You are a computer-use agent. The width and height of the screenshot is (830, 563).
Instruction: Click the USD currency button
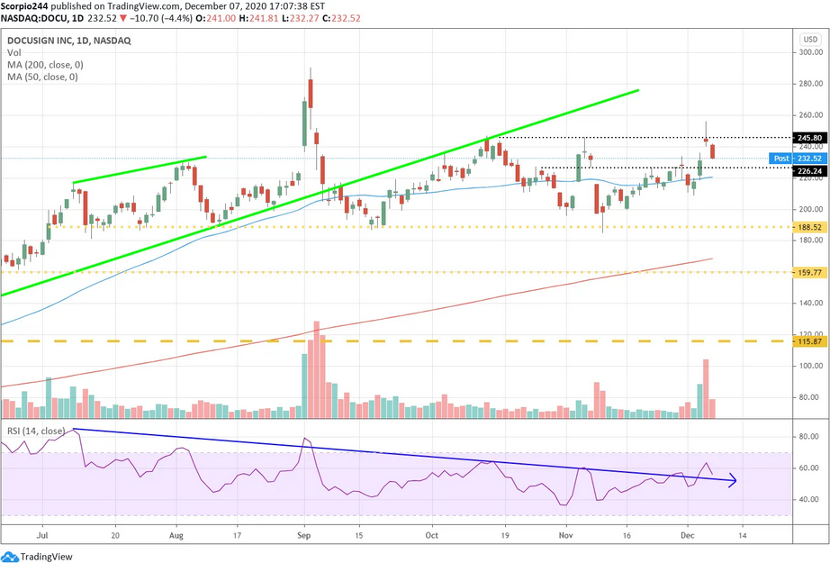coord(810,40)
